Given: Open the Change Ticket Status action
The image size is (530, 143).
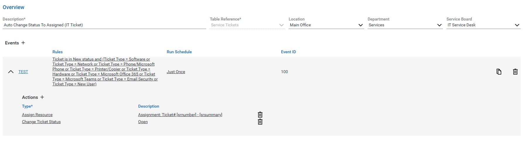Looking at the screenshot, I should (41, 122).
